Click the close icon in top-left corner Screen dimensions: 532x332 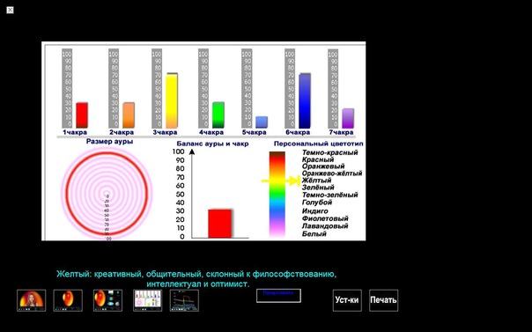(11, 11)
